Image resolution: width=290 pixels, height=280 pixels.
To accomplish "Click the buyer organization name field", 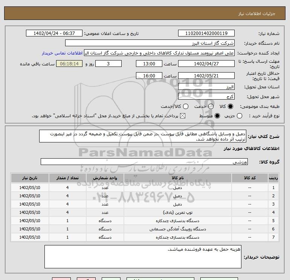I will (x=150, y=43).
